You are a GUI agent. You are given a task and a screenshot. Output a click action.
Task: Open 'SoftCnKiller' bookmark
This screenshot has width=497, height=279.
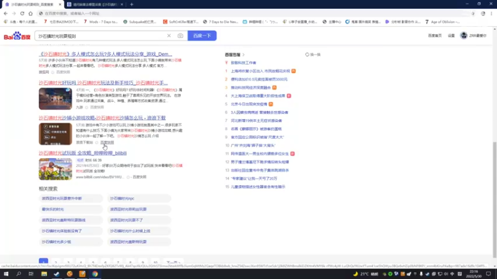click(181, 22)
